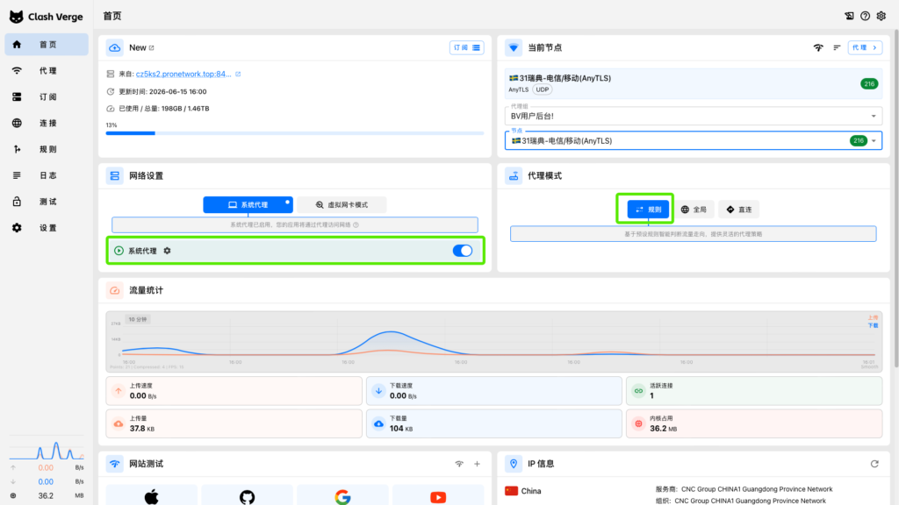Test the Apple website

tap(151, 496)
